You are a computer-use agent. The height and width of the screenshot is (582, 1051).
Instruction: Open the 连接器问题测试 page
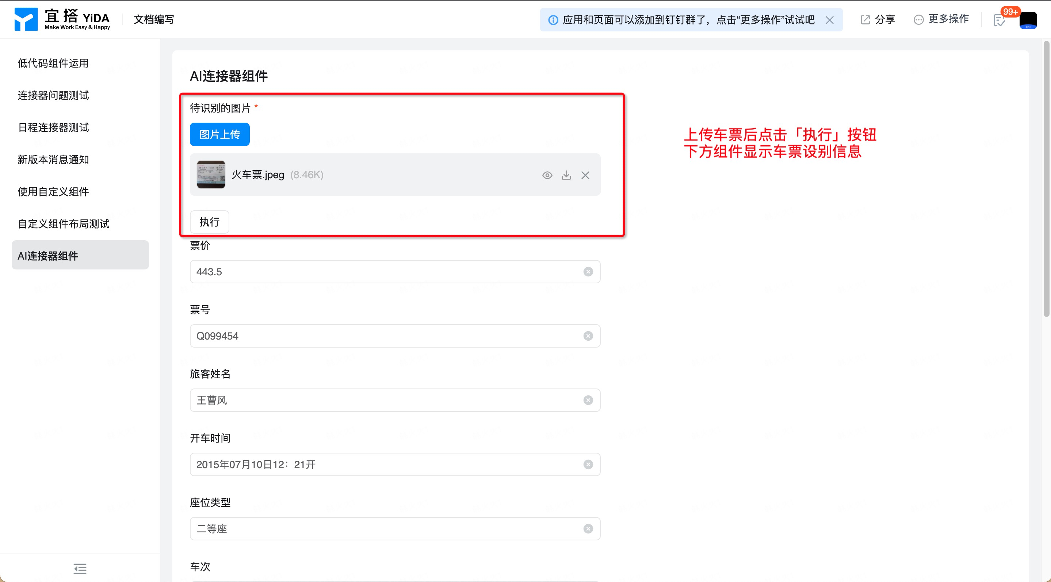[80, 95]
